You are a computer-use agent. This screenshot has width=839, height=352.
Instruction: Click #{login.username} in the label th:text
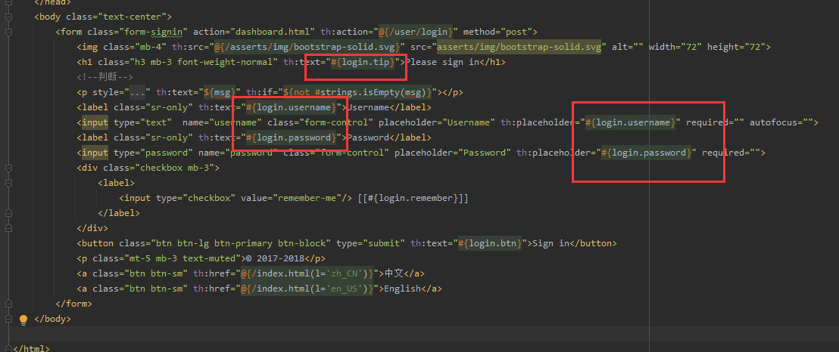pos(291,107)
